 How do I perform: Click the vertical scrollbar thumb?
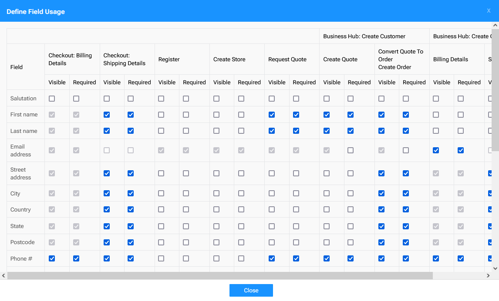pyautogui.click(x=495, y=87)
